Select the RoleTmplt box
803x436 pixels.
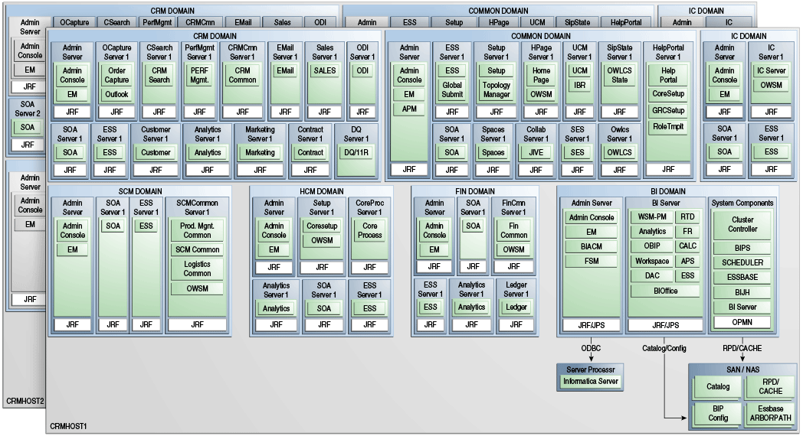tap(668, 127)
